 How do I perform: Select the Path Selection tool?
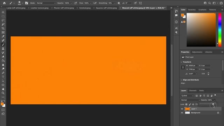[x=3, y=81]
